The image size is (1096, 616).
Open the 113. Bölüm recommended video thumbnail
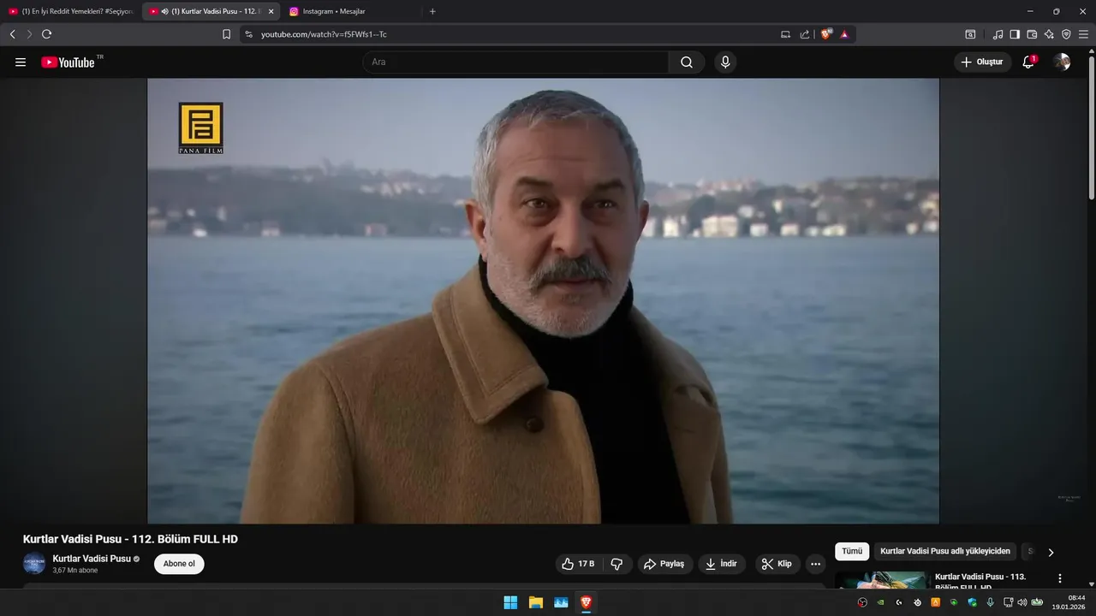[x=882, y=580]
